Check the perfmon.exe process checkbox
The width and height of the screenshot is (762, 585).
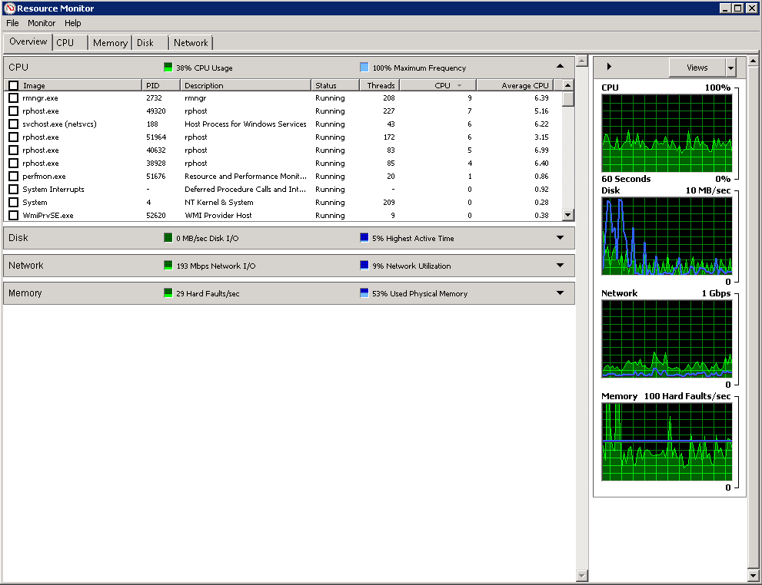pos(14,177)
